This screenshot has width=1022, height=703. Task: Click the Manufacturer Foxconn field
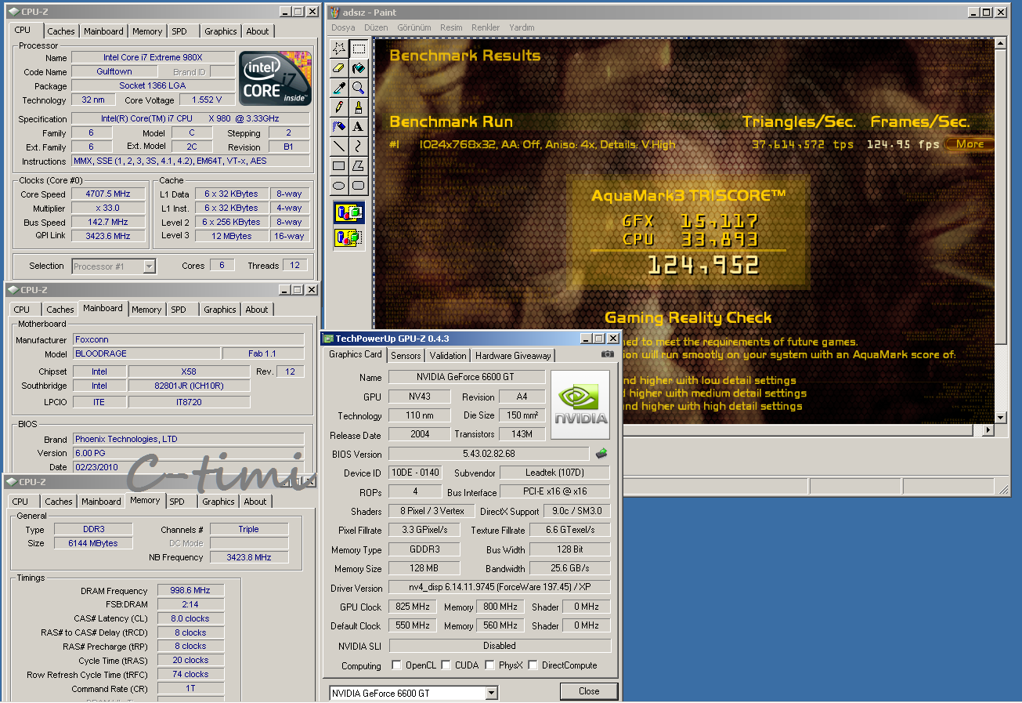click(x=188, y=339)
